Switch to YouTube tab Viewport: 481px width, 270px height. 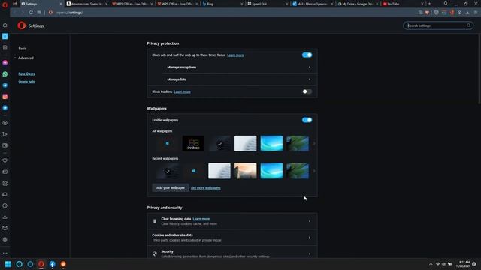[402, 4]
